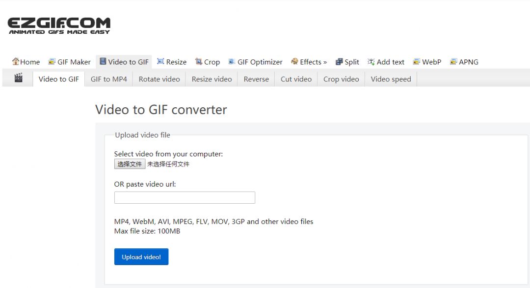This screenshot has height=288, width=530.
Task: Select the Reverse tab
Action: click(256, 79)
